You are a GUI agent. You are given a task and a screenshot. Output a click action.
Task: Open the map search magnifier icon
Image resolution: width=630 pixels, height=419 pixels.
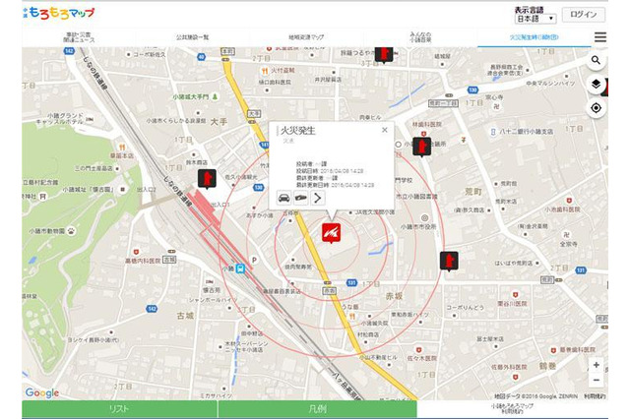[596, 61]
